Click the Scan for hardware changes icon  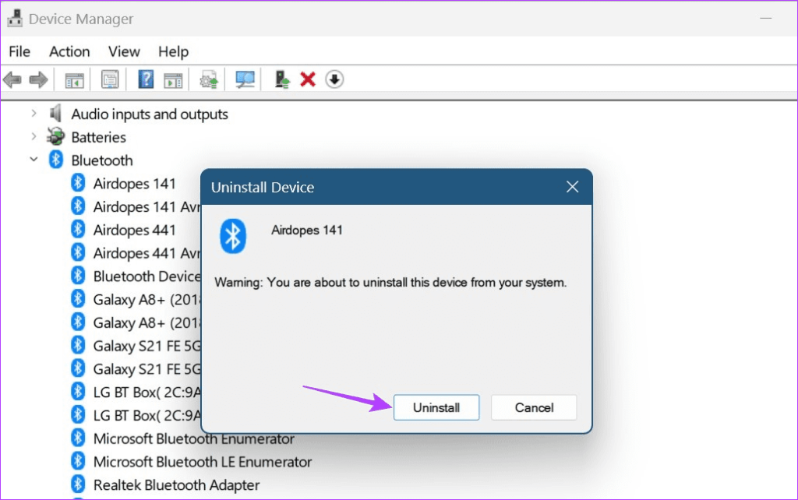click(x=243, y=79)
